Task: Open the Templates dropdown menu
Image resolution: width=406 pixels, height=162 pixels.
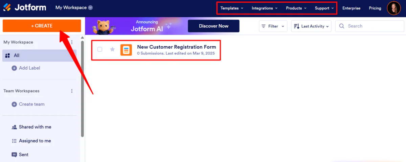Action: click(x=232, y=8)
